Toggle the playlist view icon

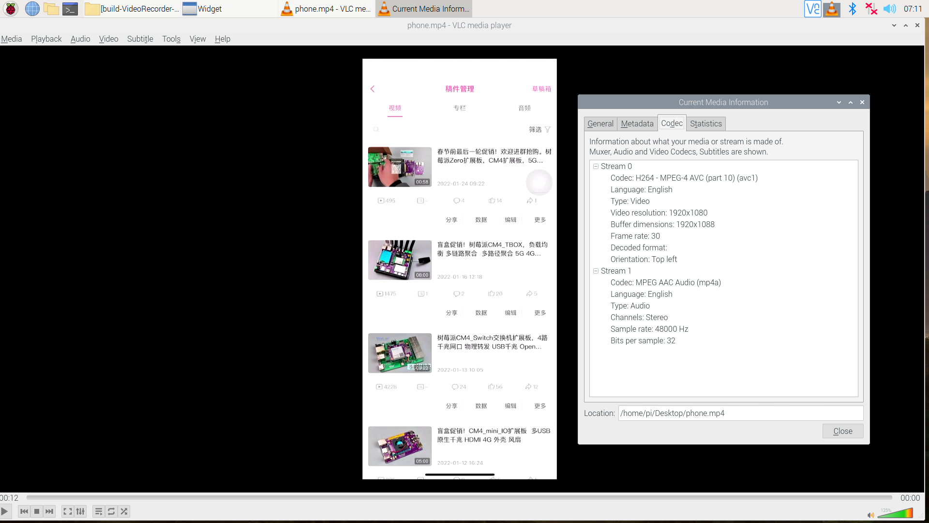point(99,511)
